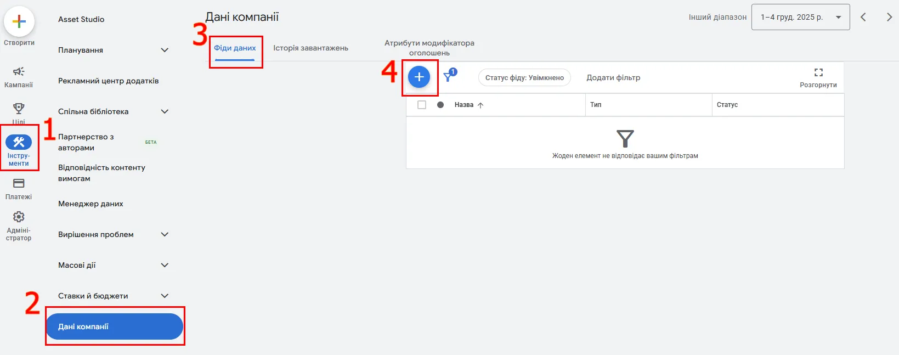The width and height of the screenshot is (899, 355).
Task: Open Адміністратор gear icon in sidebar
Action: pos(19,217)
